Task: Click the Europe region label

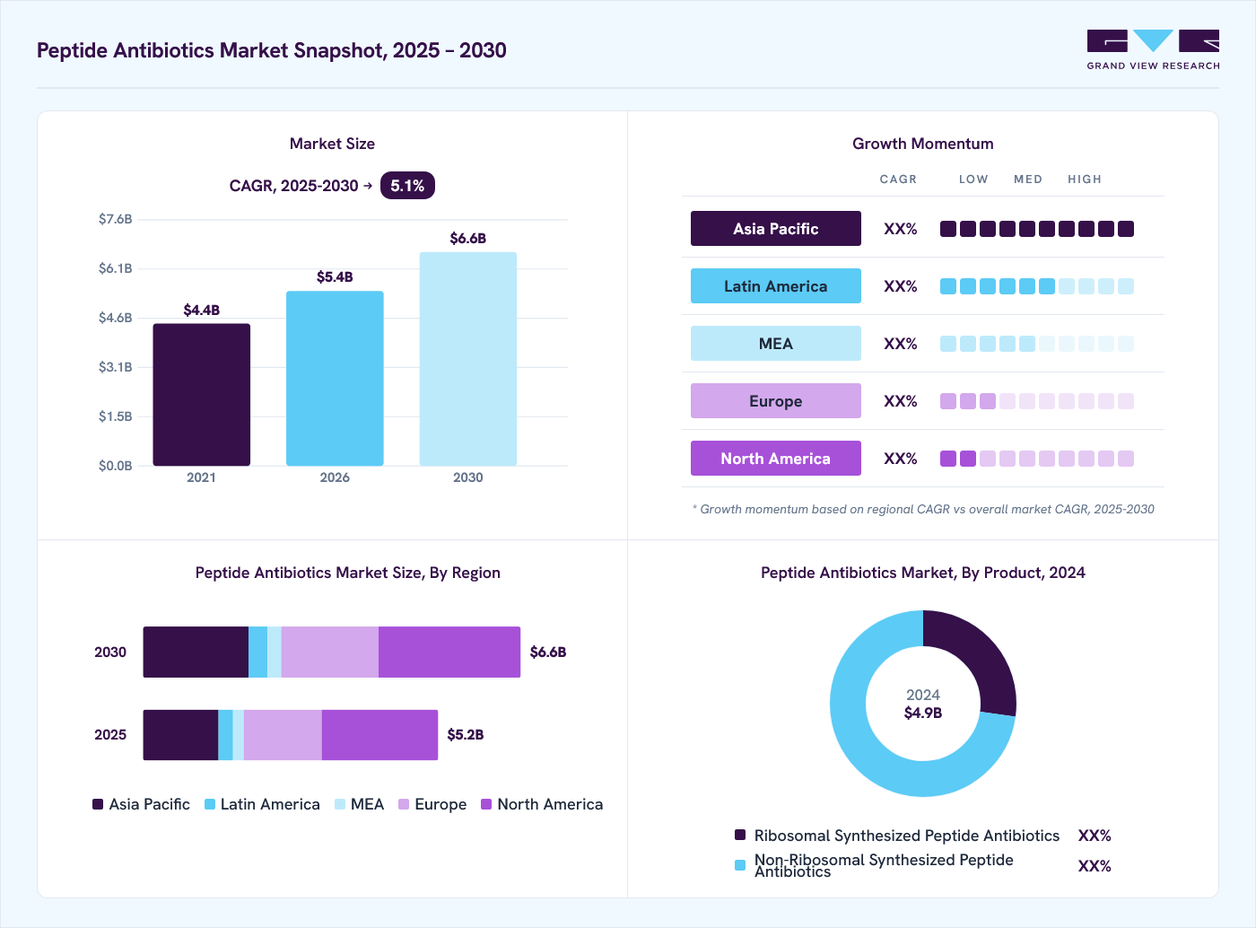Action: [776, 401]
